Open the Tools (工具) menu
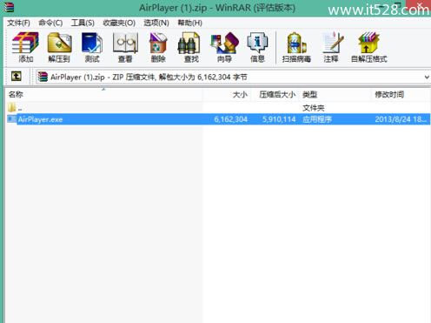 click(83, 23)
